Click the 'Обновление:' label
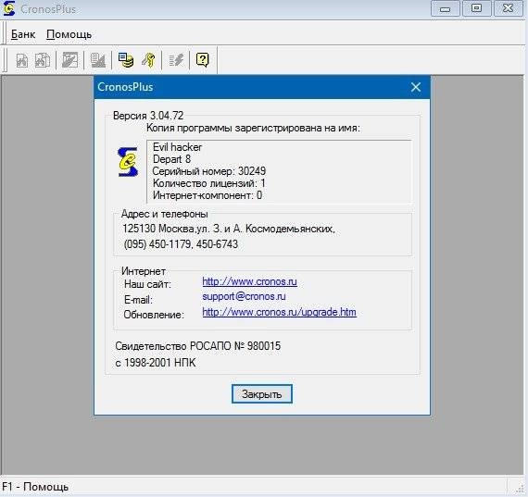 [154, 315]
